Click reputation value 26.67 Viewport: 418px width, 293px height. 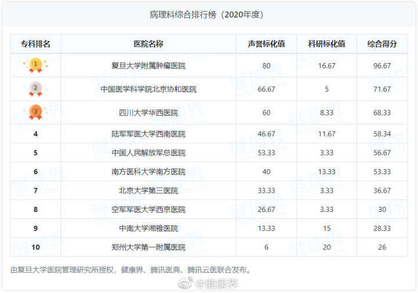(266, 210)
